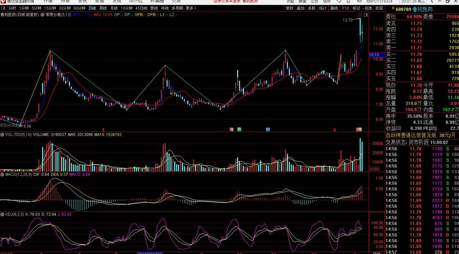
Task: Switch to 季线 quarterly chart
Action: [154, 8]
